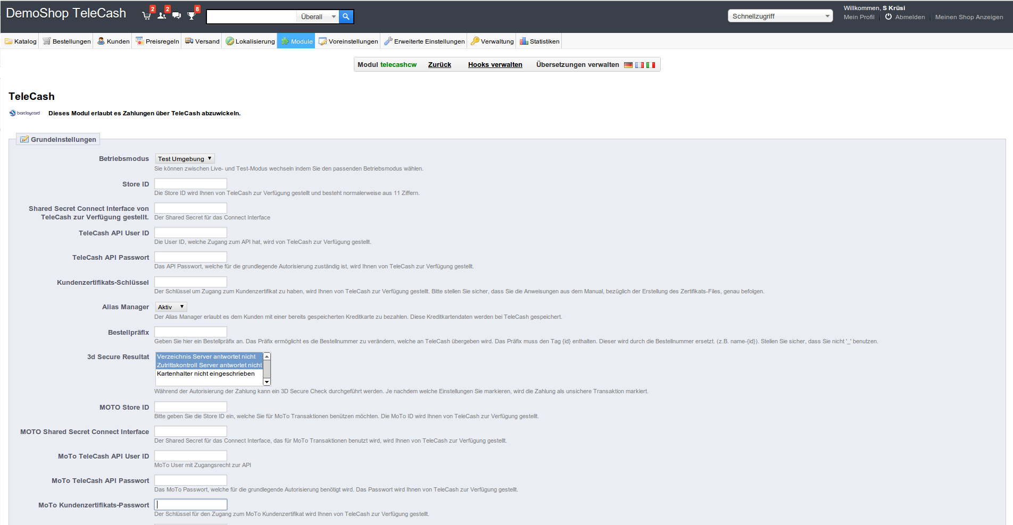Click the Zurück link
Screen dimensions: 1013x525
(439, 65)
